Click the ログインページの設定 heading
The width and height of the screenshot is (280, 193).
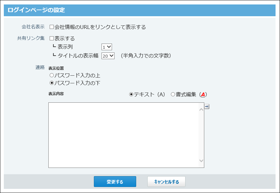click(36, 10)
